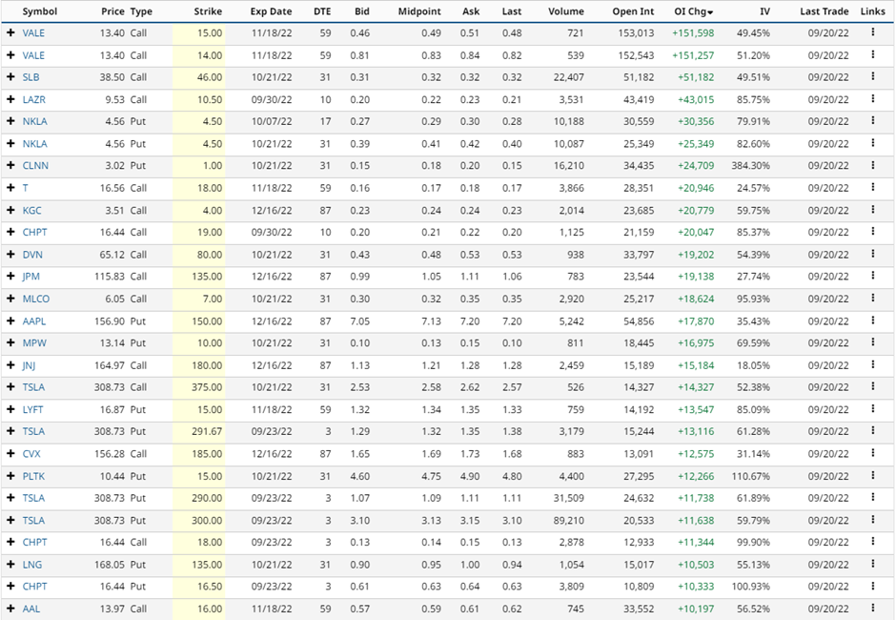The height and width of the screenshot is (620, 896).
Task: Sort table by Volume column header
Action: (565, 11)
